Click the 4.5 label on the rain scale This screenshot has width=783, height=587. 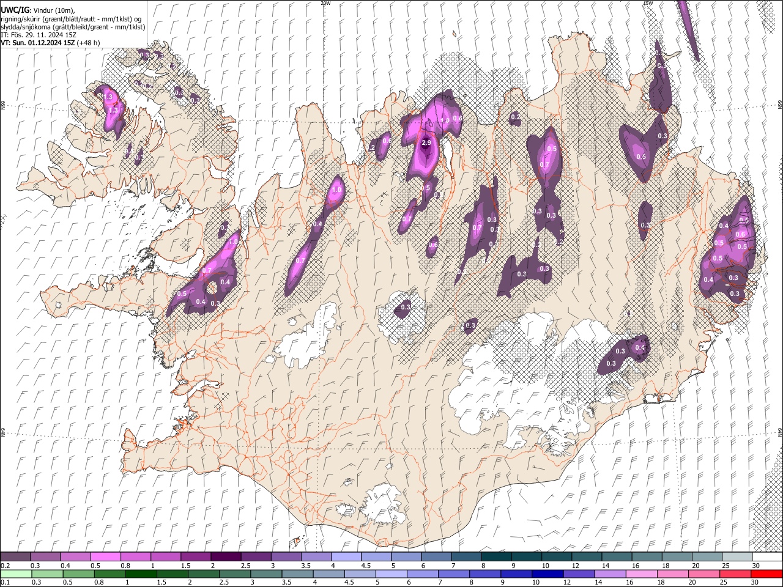point(349,582)
